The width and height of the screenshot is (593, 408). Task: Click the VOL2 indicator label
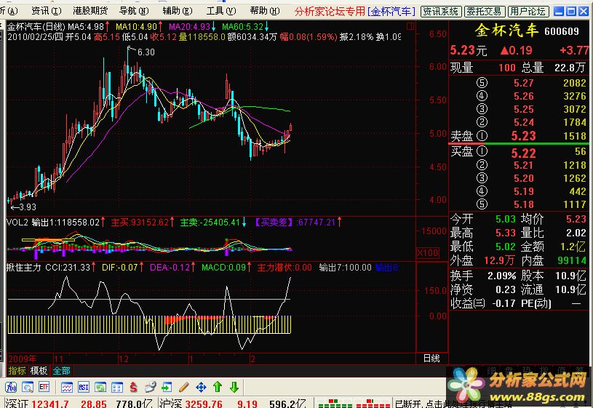(17, 223)
